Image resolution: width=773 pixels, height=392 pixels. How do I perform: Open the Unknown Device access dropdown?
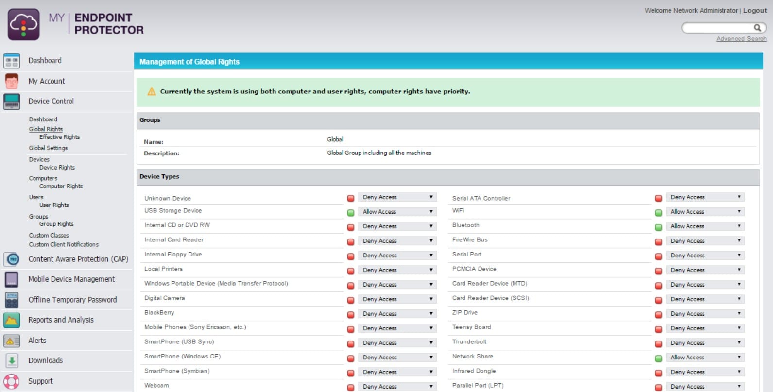[397, 197]
